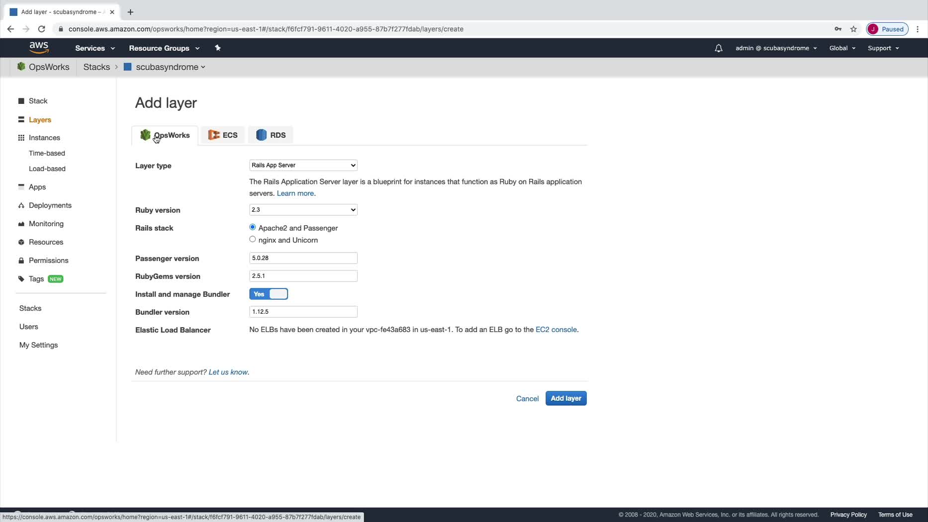The height and width of the screenshot is (522, 928).
Task: Click the browser address bar URL
Action: pos(266,29)
